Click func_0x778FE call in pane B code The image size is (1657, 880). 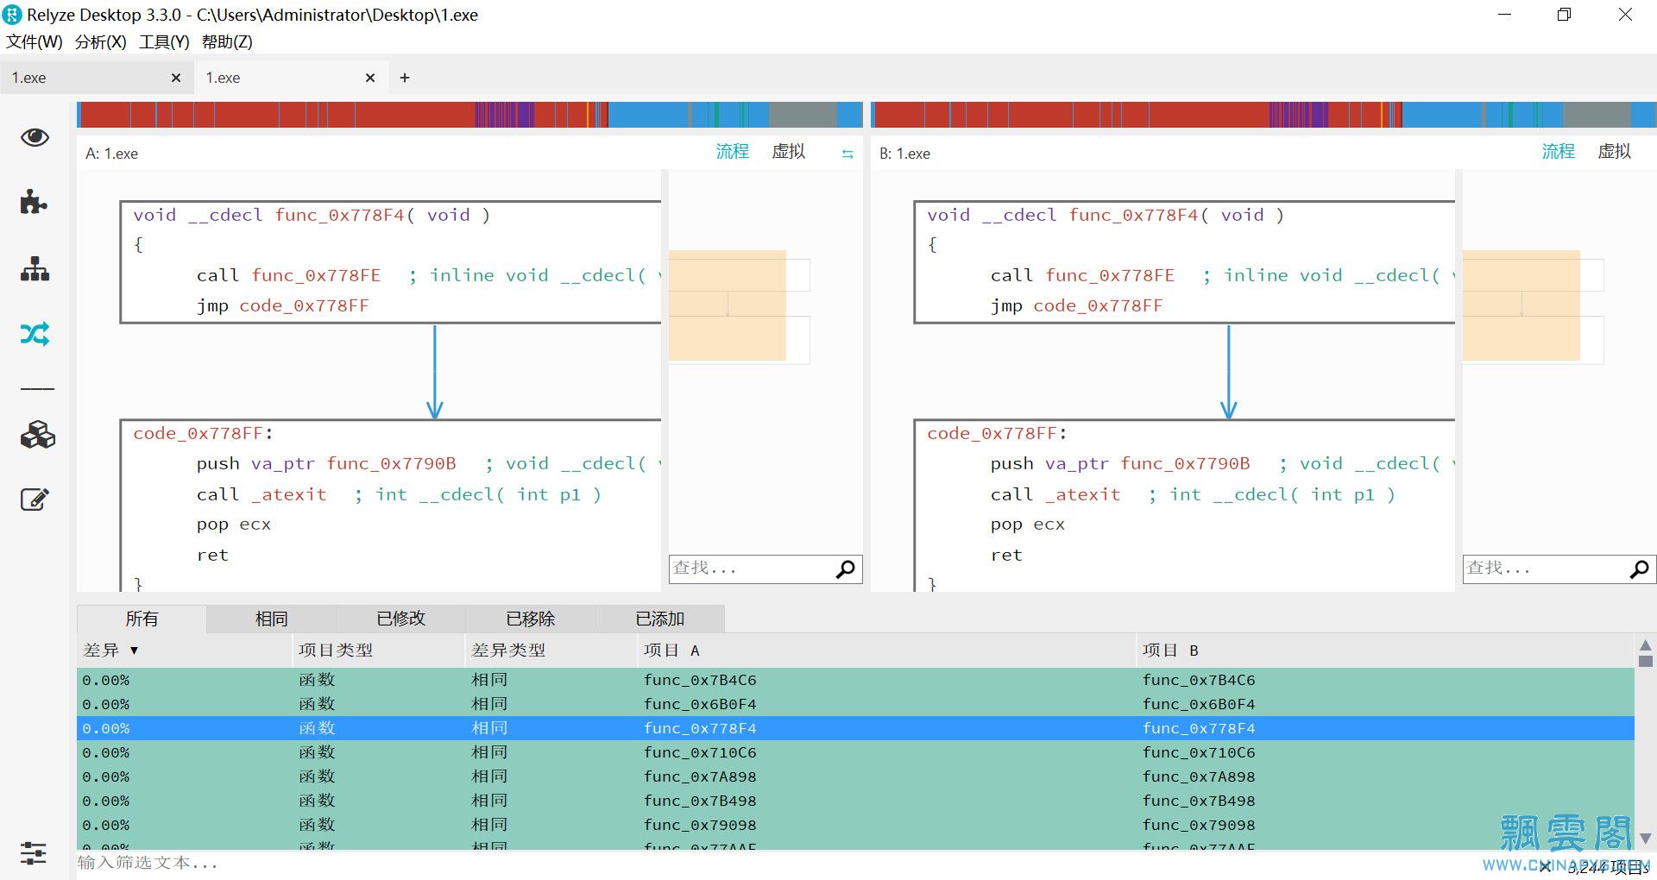click(x=1110, y=275)
